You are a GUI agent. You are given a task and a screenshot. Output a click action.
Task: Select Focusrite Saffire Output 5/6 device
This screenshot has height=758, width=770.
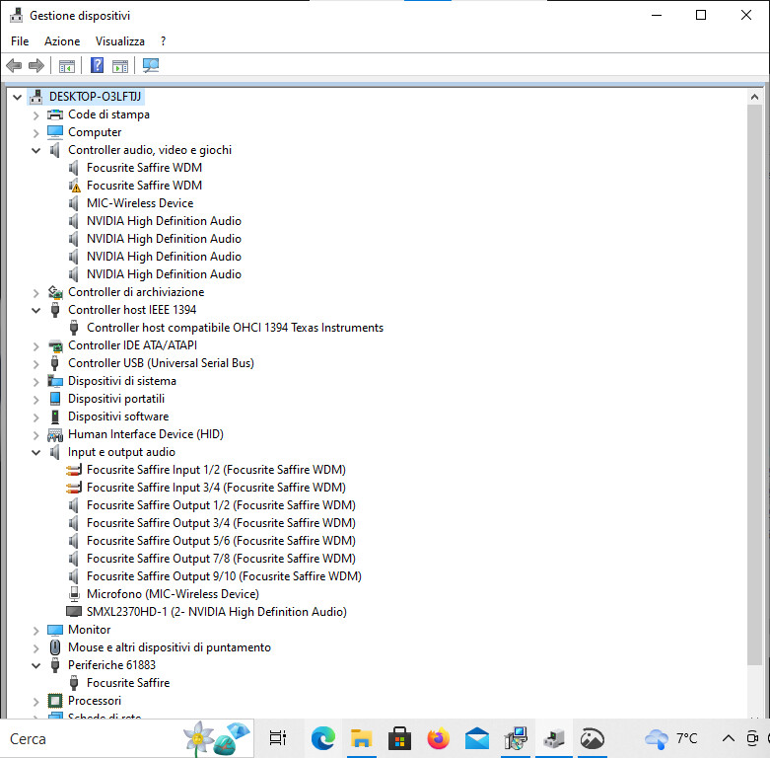[x=221, y=541]
